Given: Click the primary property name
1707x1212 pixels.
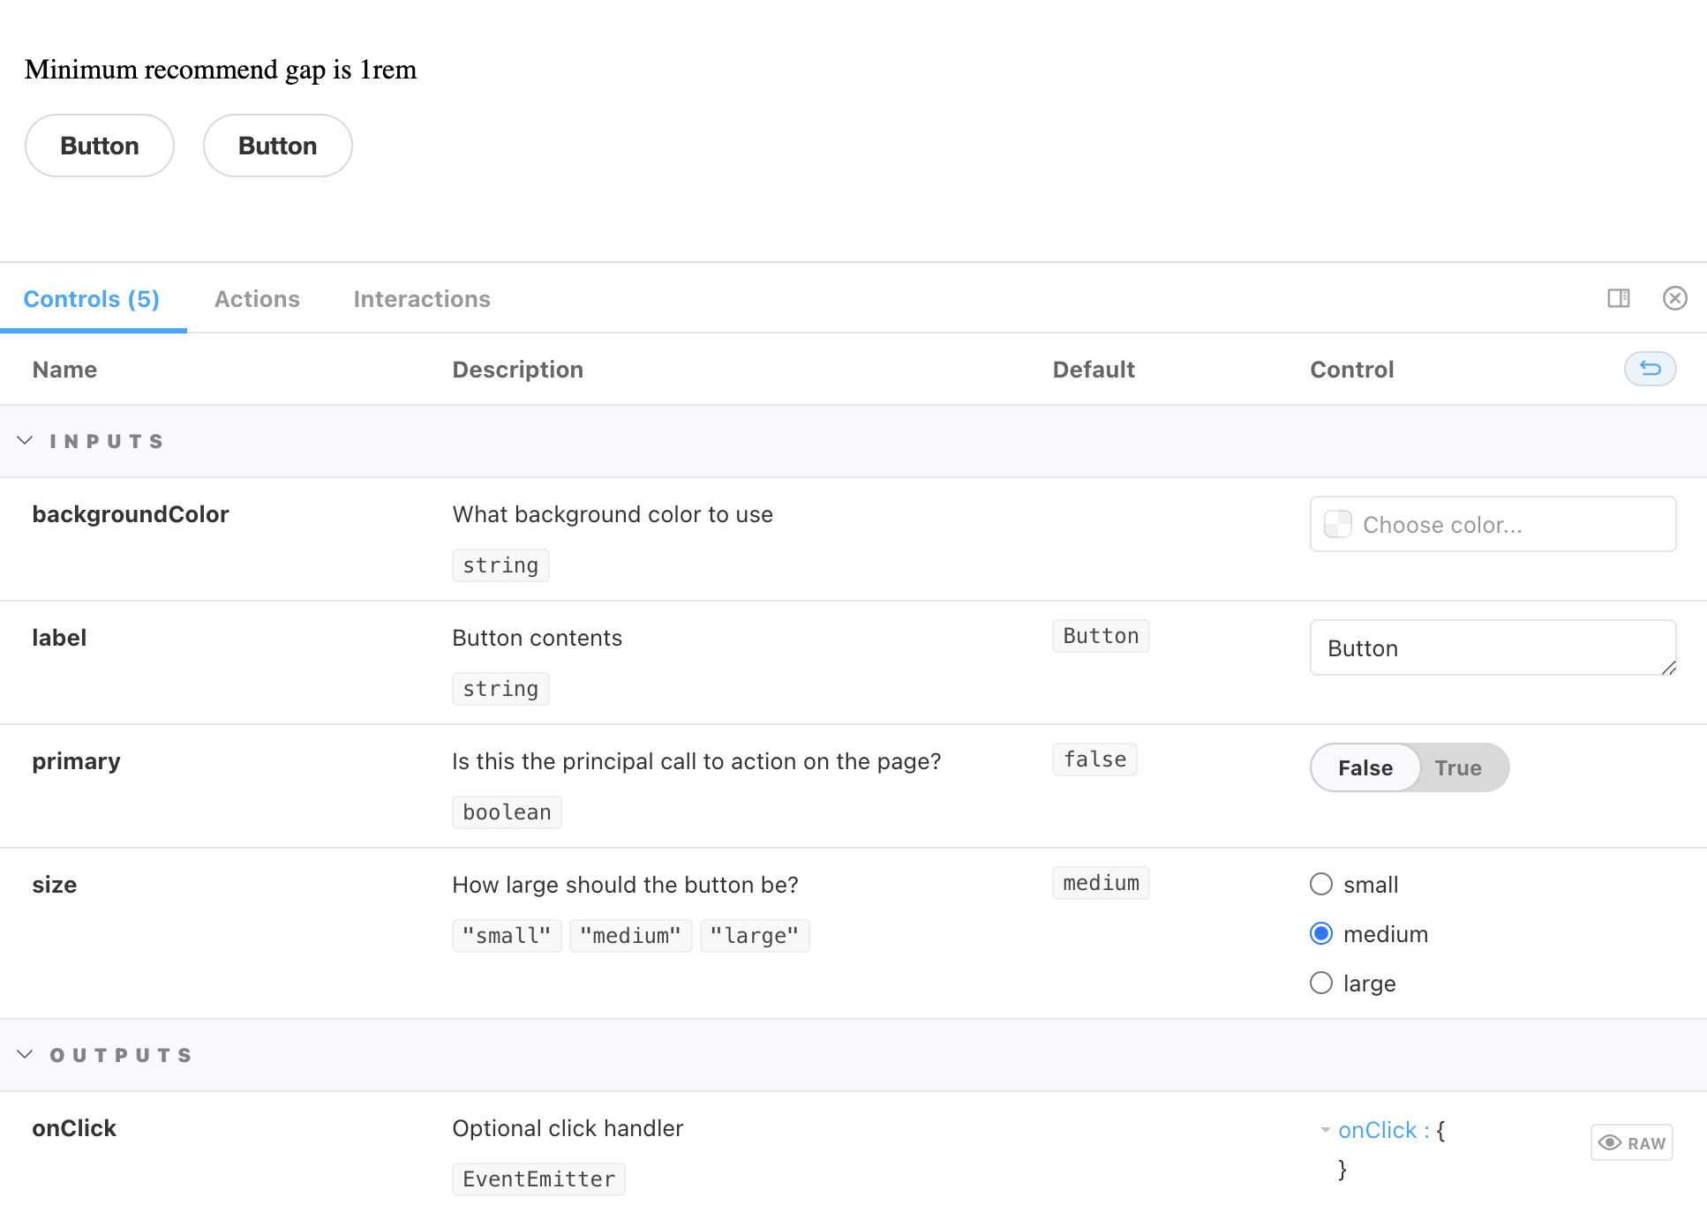Looking at the screenshot, I should click(76, 761).
